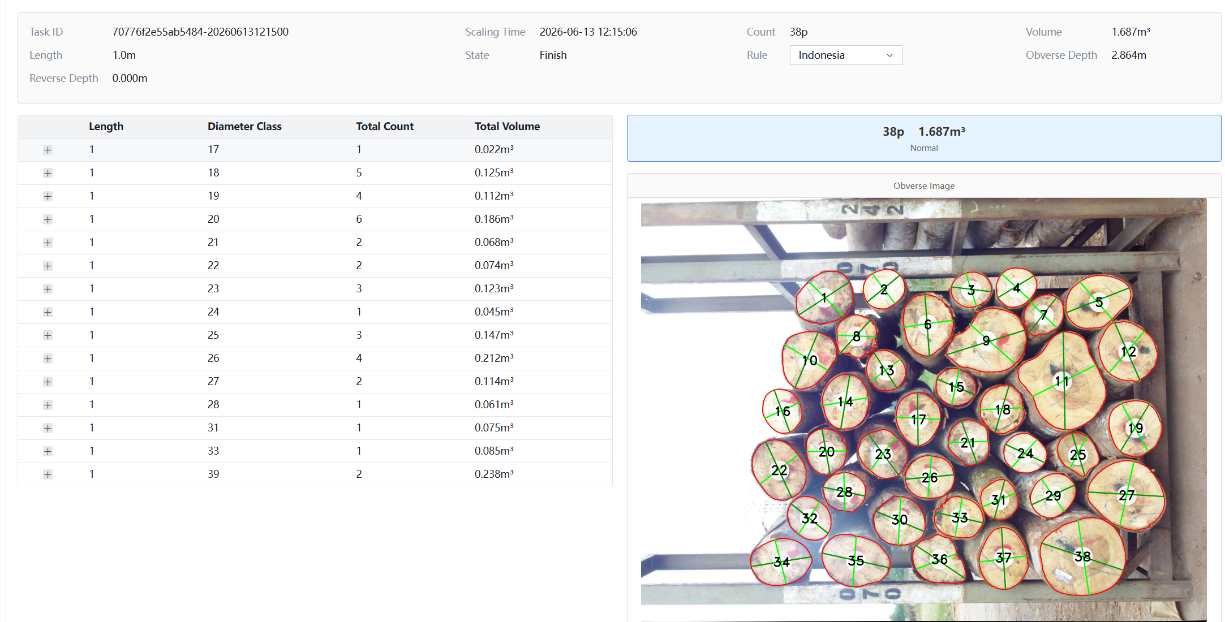This screenshot has width=1225, height=622.
Task: Click the Reverse Depth value 0.000m
Action: pyautogui.click(x=130, y=78)
